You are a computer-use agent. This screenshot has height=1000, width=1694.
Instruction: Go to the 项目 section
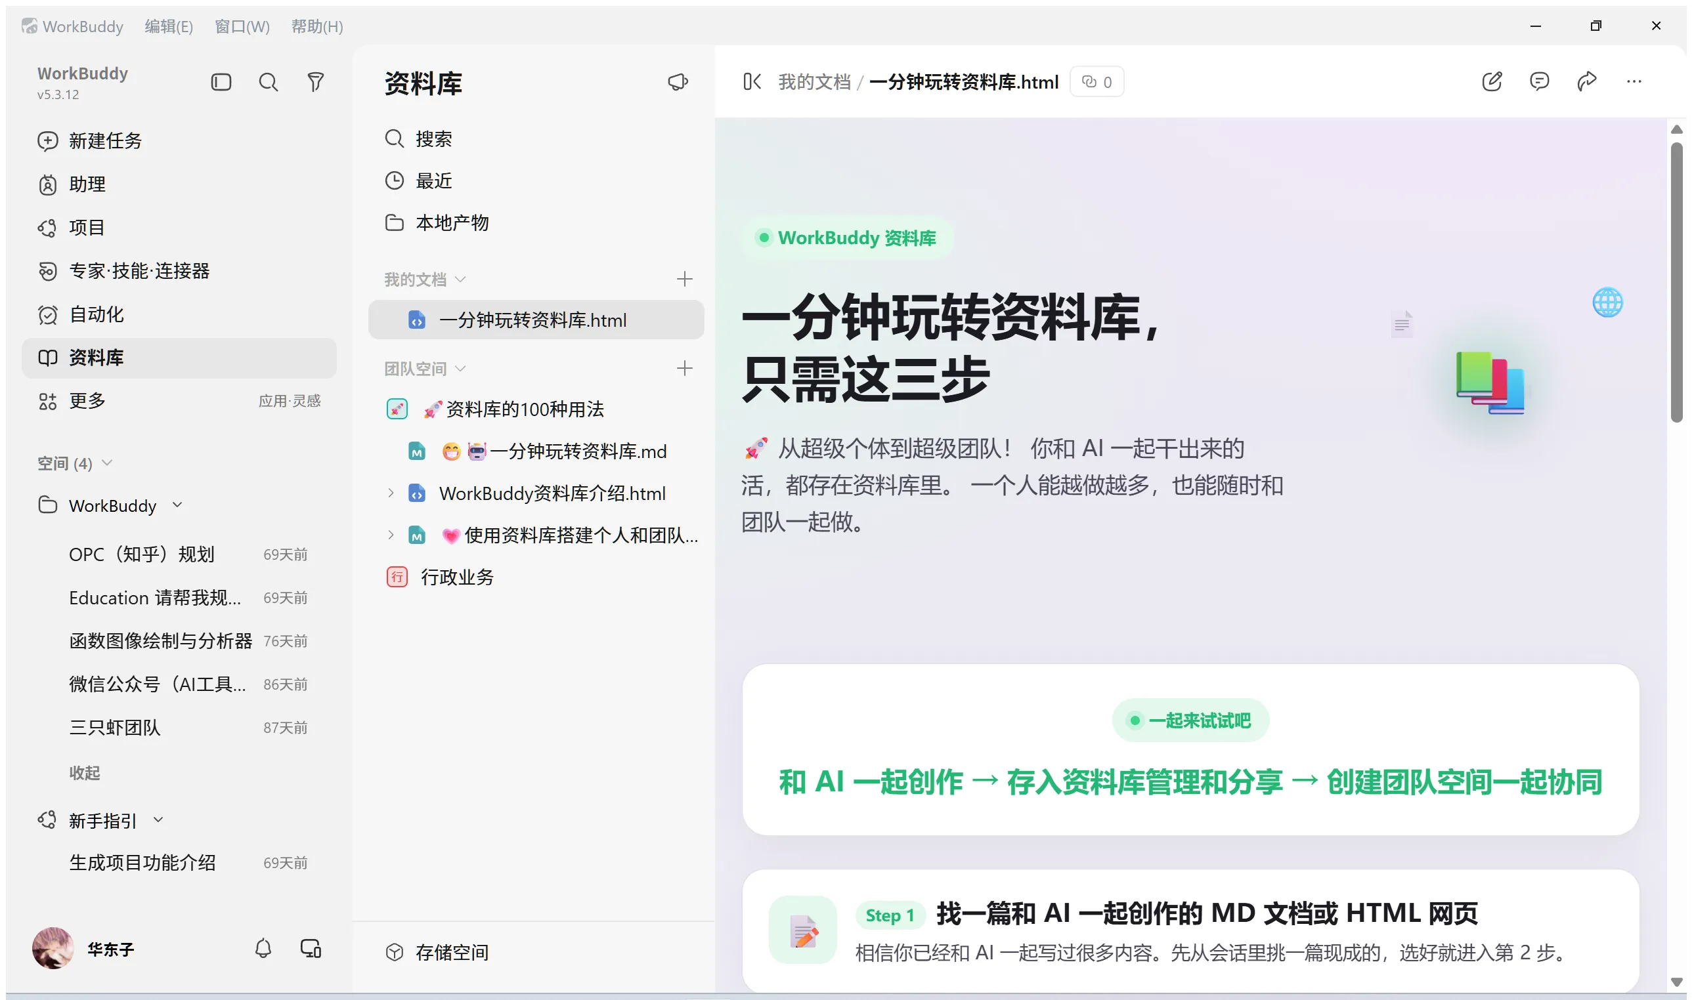tap(179, 228)
